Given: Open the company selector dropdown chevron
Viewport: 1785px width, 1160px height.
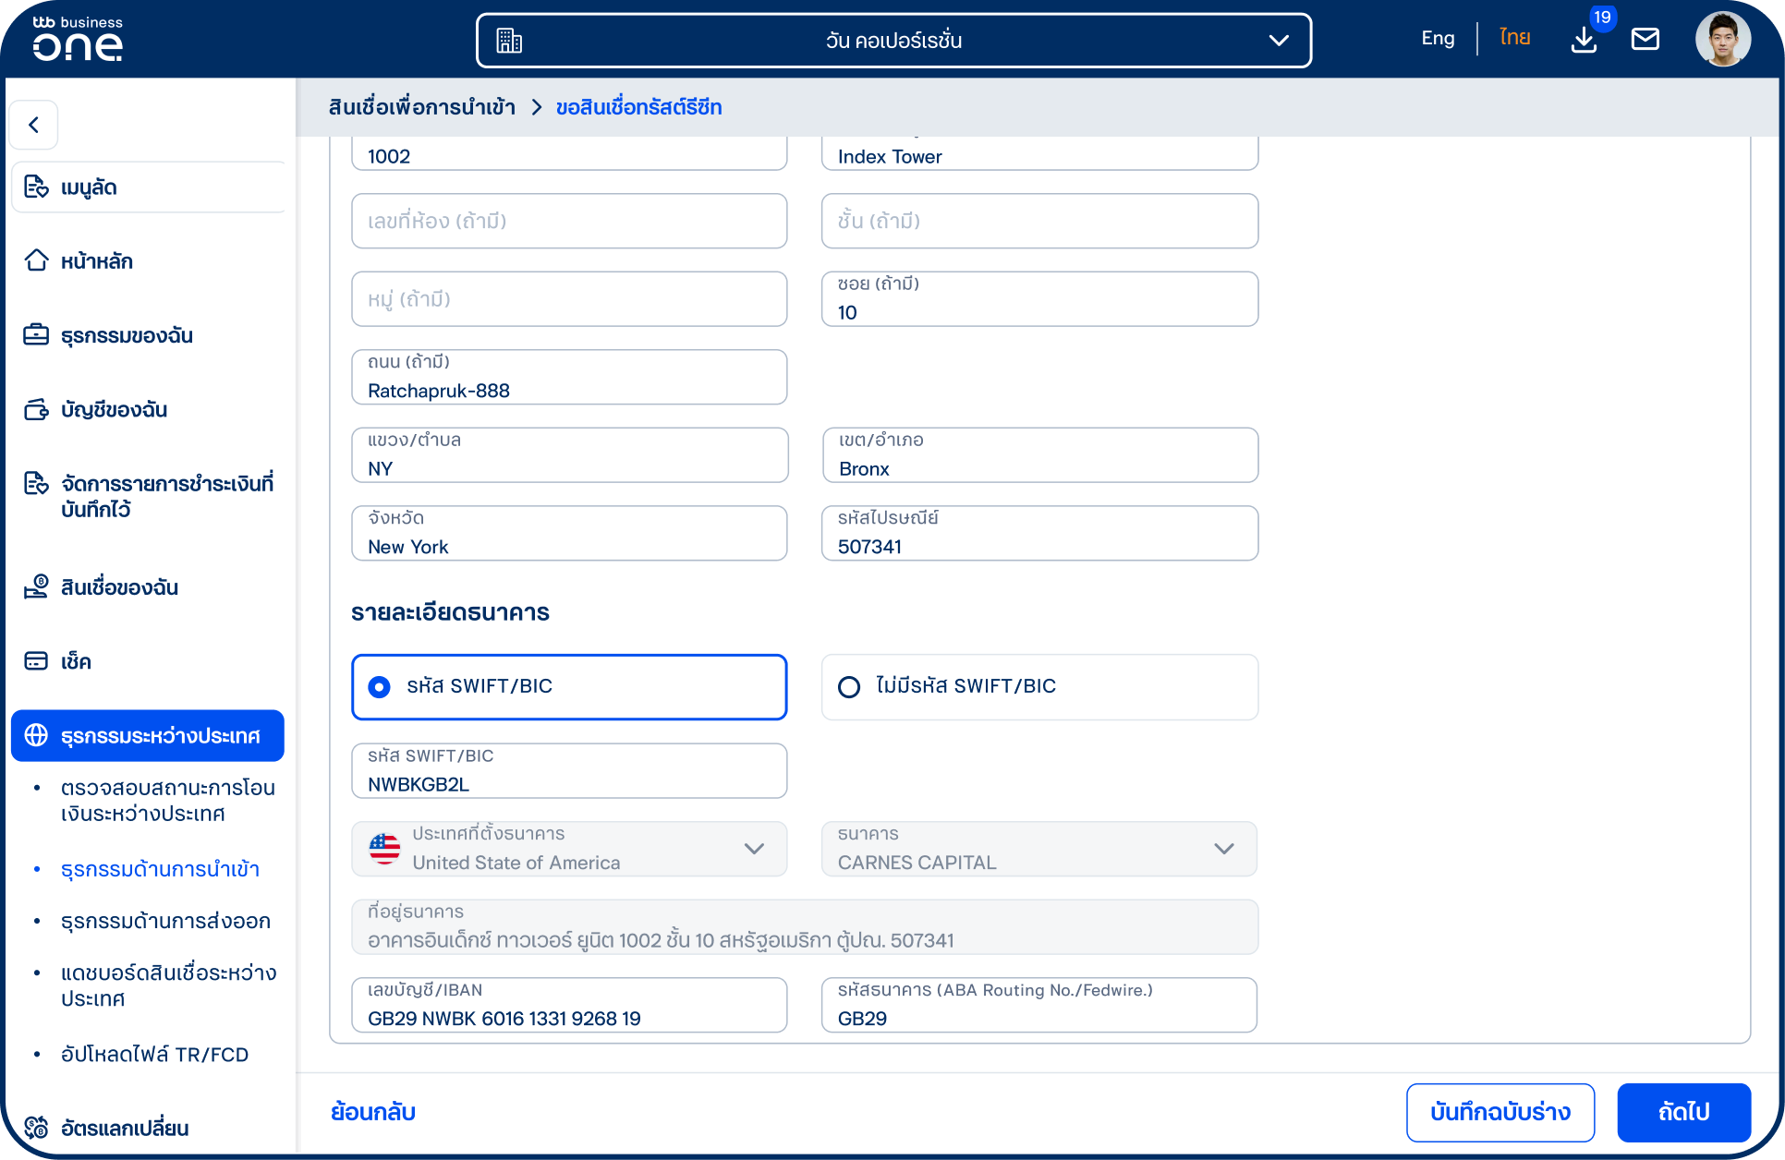Looking at the screenshot, I should (1279, 41).
